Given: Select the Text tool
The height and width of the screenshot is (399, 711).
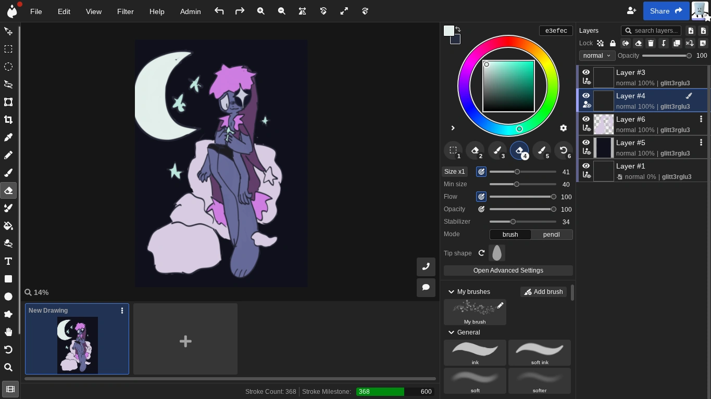Looking at the screenshot, I should click(x=8, y=261).
